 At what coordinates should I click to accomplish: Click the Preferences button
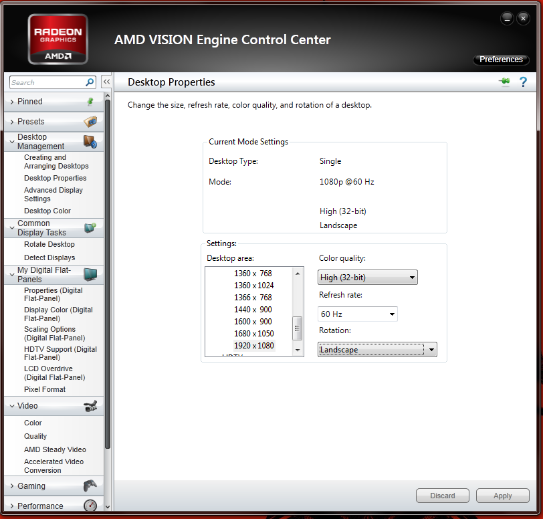[501, 60]
